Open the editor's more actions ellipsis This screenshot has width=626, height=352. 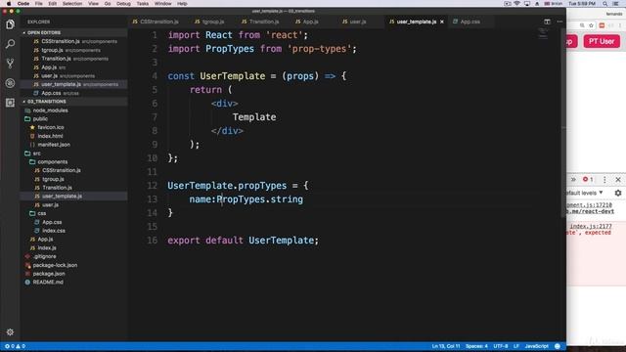pyautogui.click(x=559, y=22)
